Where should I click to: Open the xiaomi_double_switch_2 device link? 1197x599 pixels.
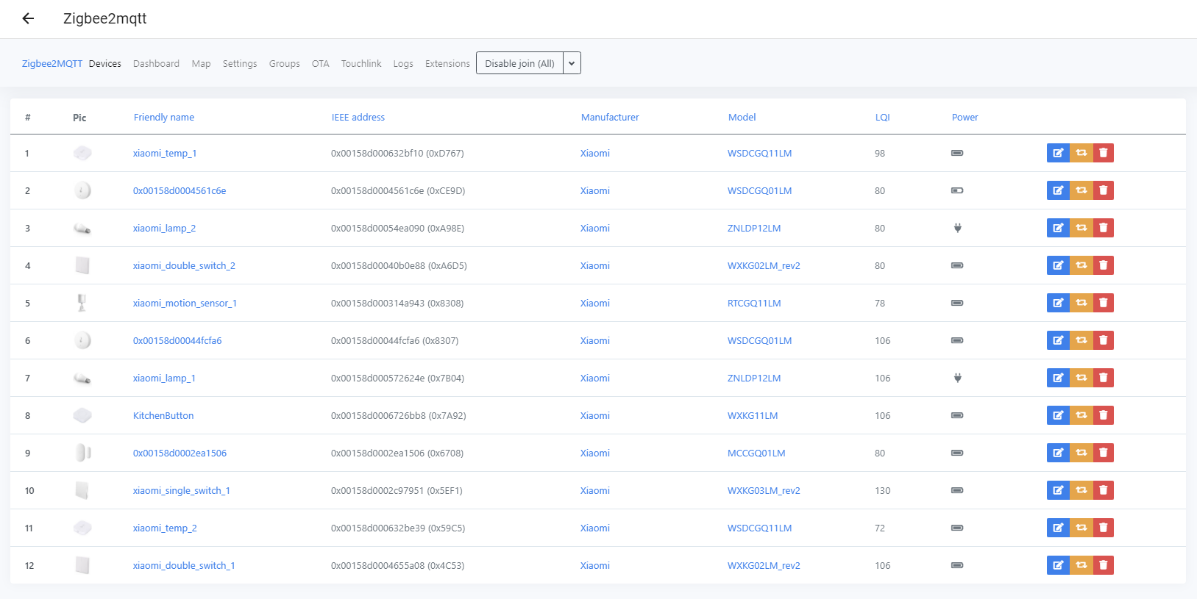click(x=184, y=265)
